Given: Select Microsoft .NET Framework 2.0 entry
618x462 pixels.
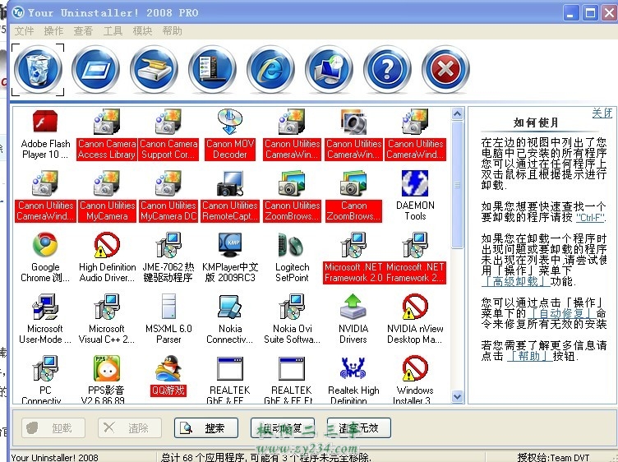Looking at the screenshot, I should [353, 257].
